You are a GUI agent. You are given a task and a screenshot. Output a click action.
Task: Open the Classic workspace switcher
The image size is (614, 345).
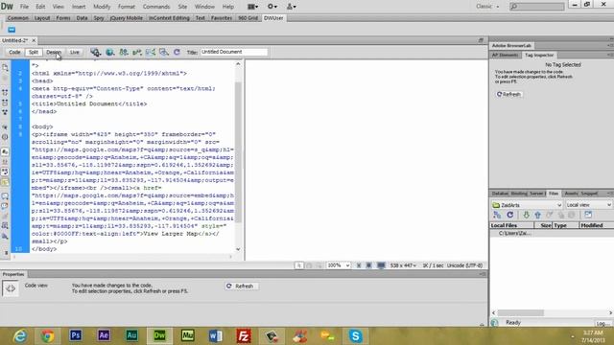pos(487,7)
